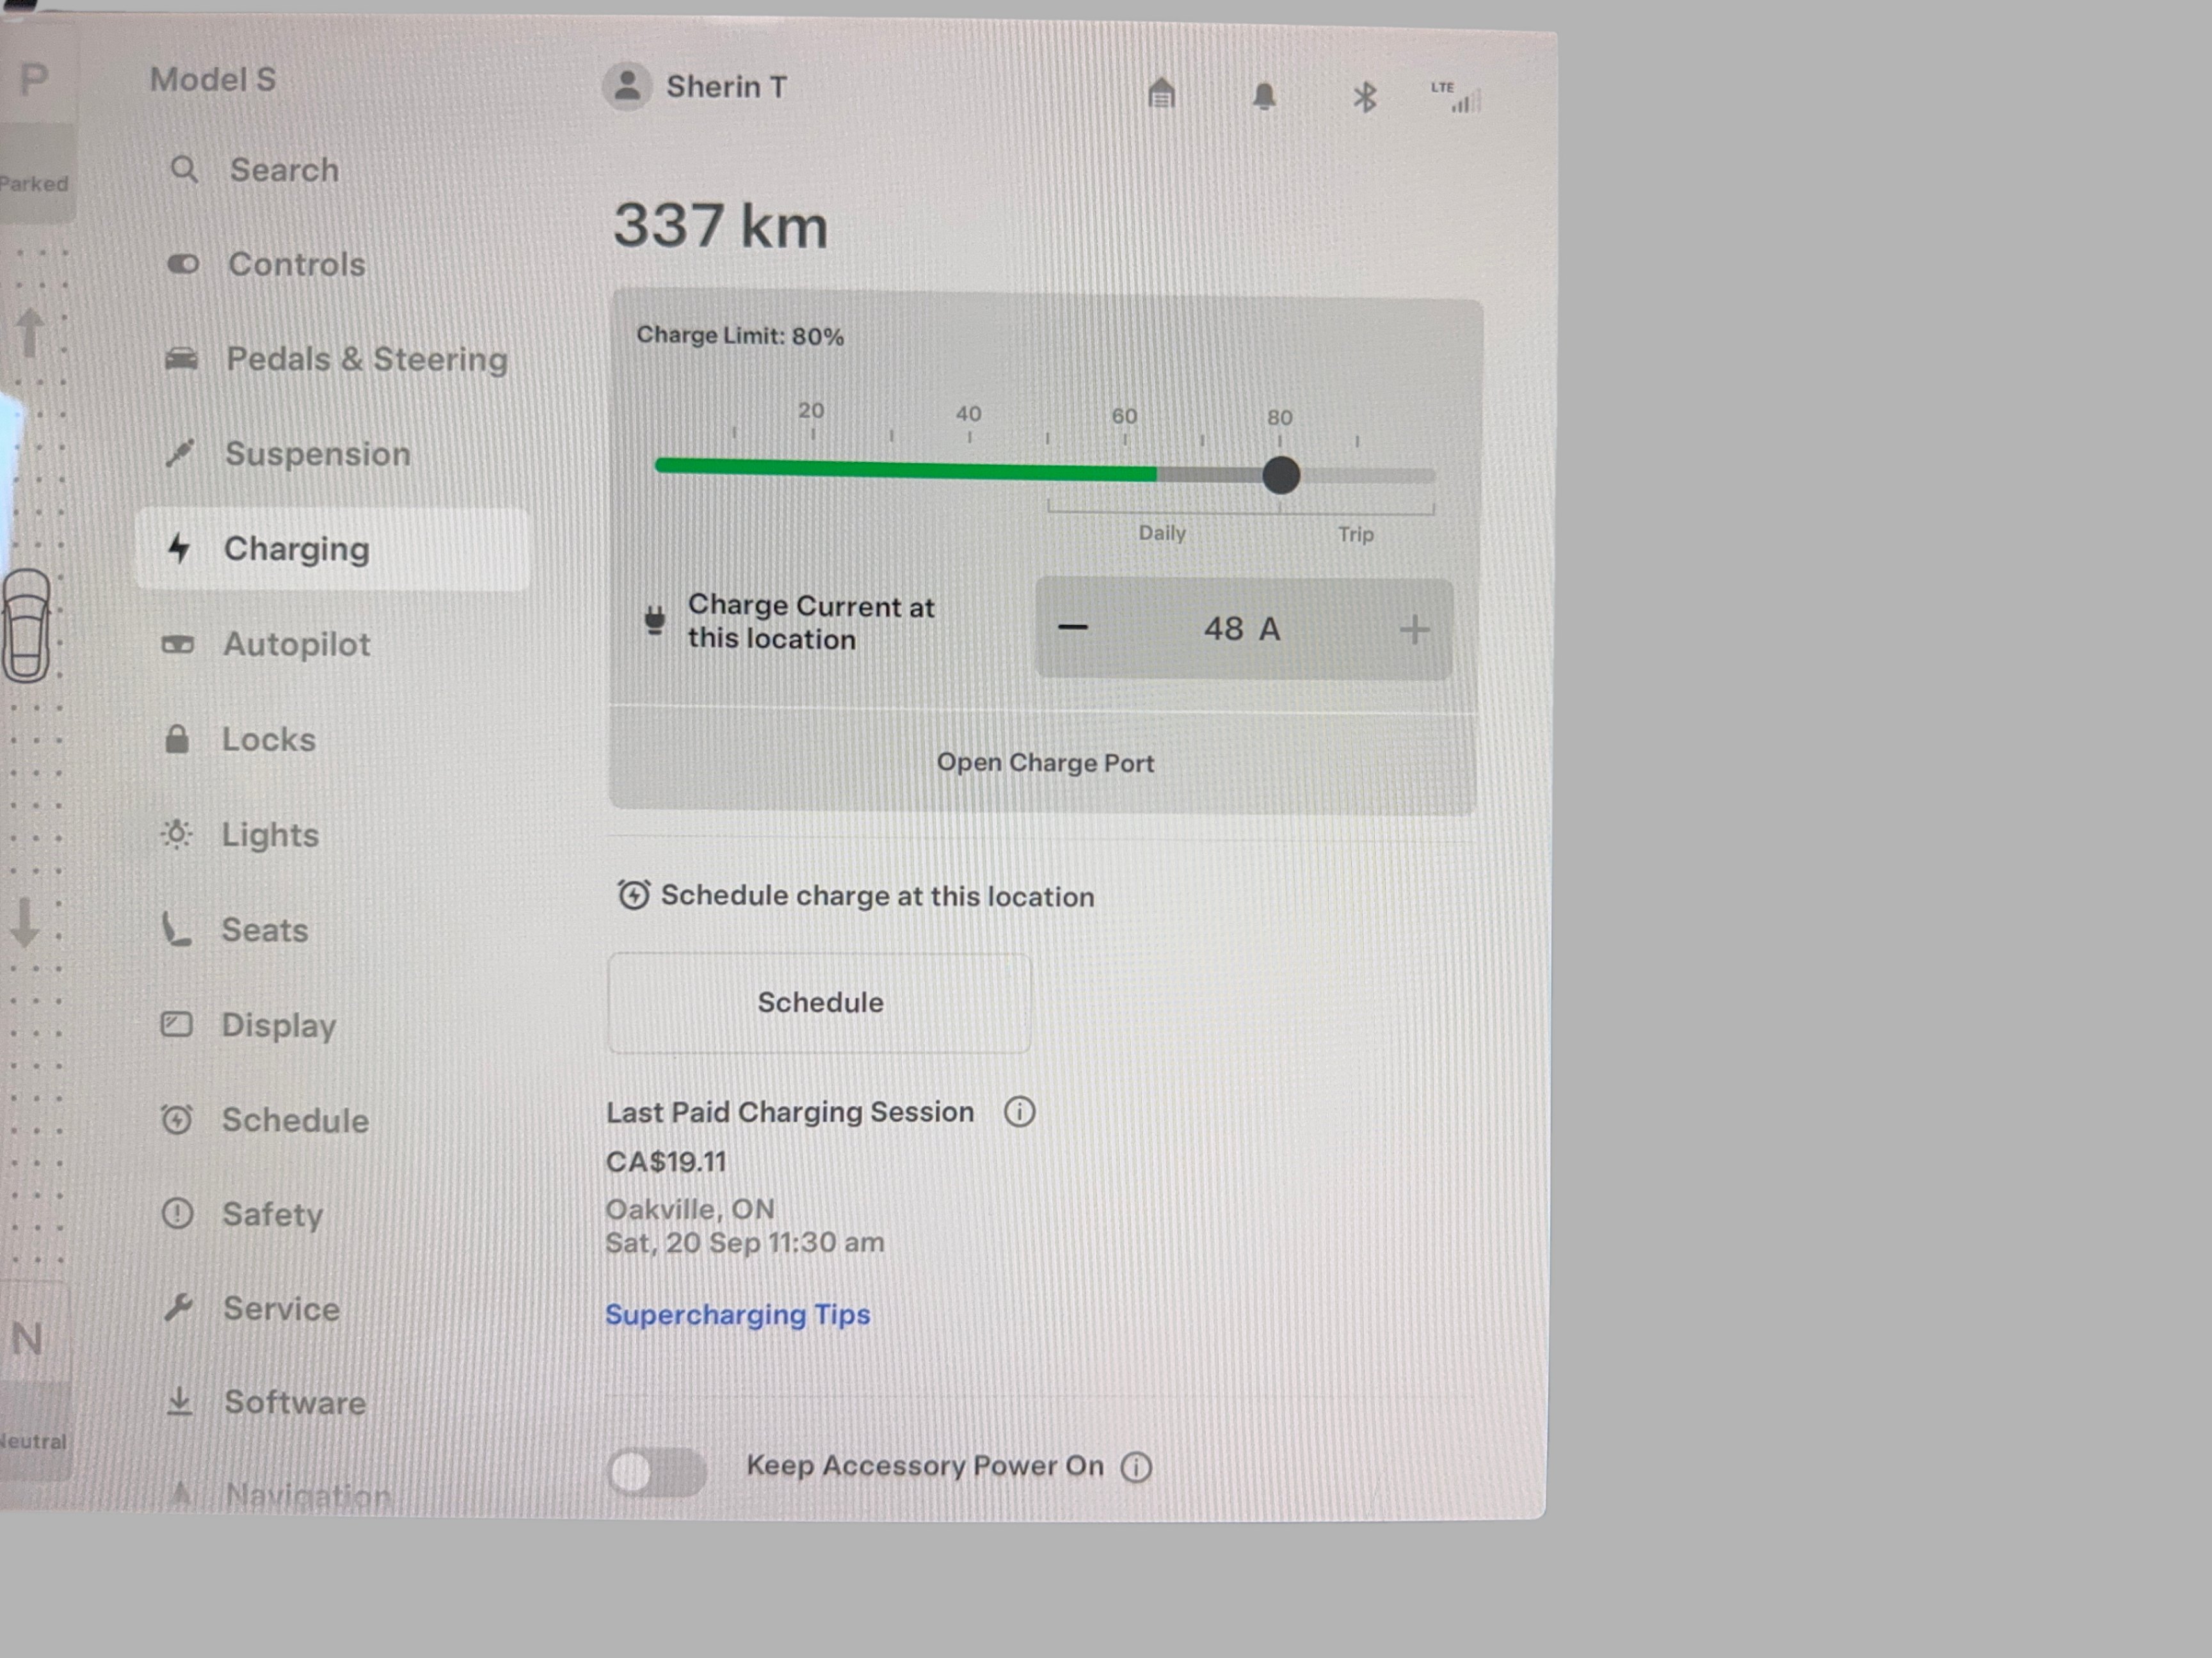Tap the Bluetooth icon in the status bar

tap(1364, 97)
